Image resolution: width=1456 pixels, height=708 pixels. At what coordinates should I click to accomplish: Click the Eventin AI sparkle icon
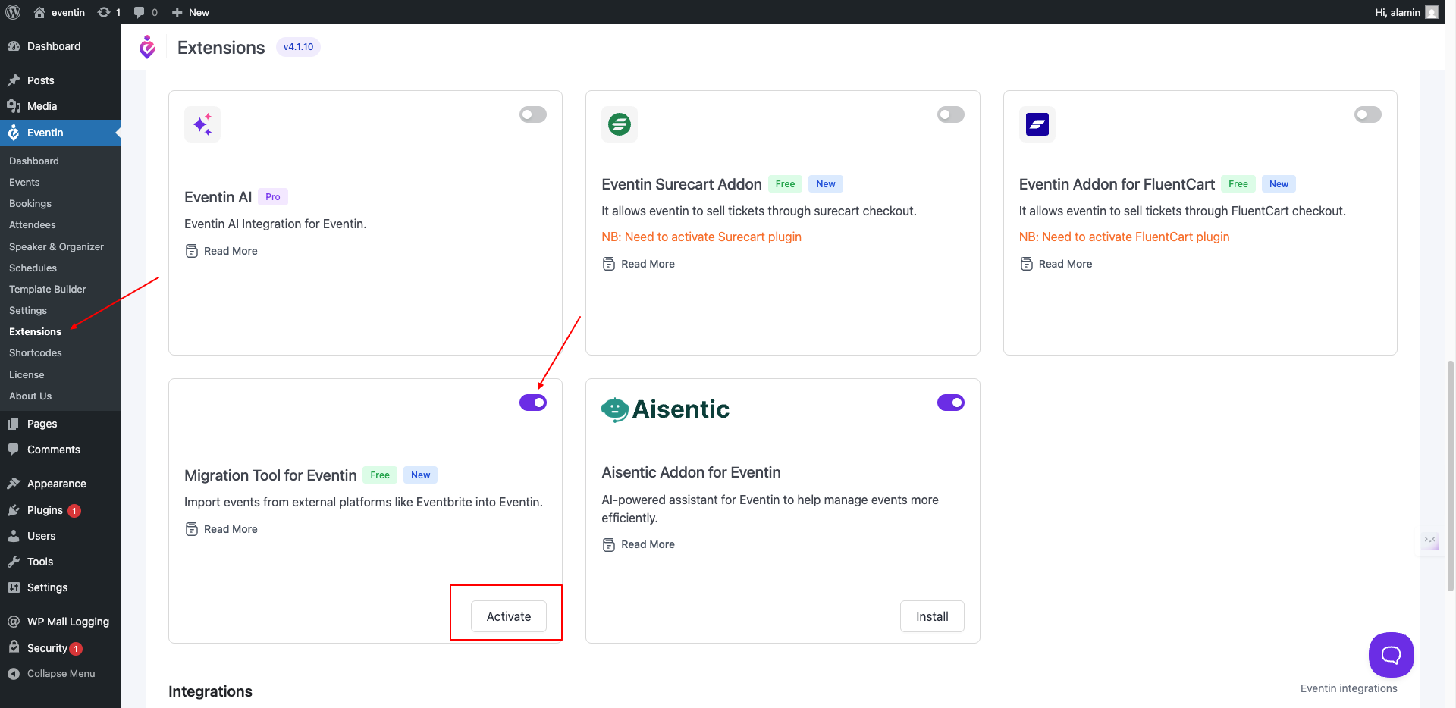(x=202, y=124)
